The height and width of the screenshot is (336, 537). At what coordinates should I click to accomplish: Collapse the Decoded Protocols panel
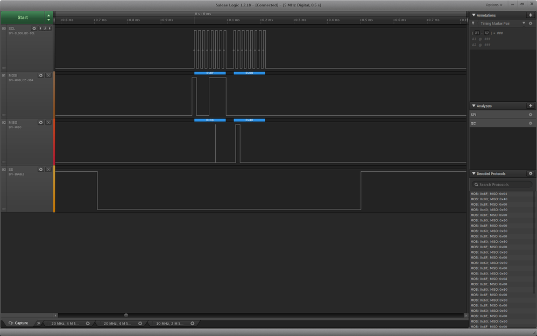coord(474,173)
